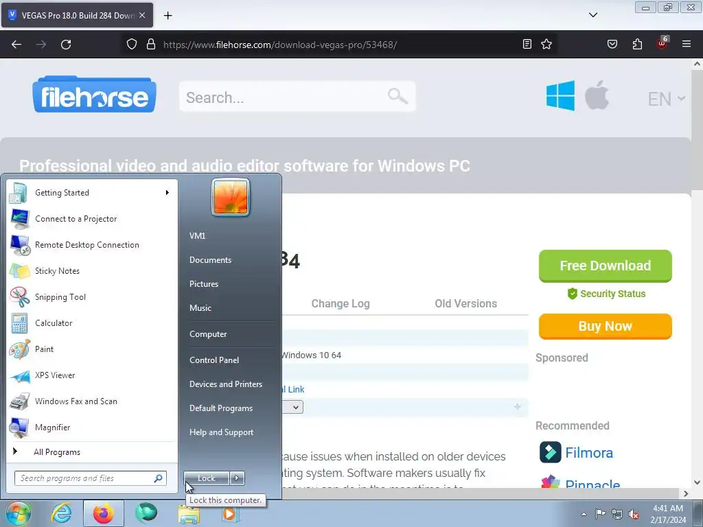Image resolution: width=703 pixels, height=527 pixels.
Task: Open the green globe taskbar app
Action: pyautogui.click(x=147, y=513)
